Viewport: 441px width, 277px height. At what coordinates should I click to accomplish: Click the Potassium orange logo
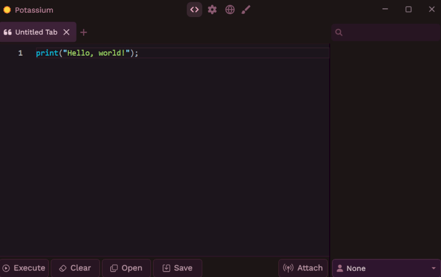click(7, 10)
